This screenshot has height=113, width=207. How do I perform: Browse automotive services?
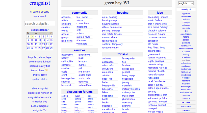pos(67,55)
